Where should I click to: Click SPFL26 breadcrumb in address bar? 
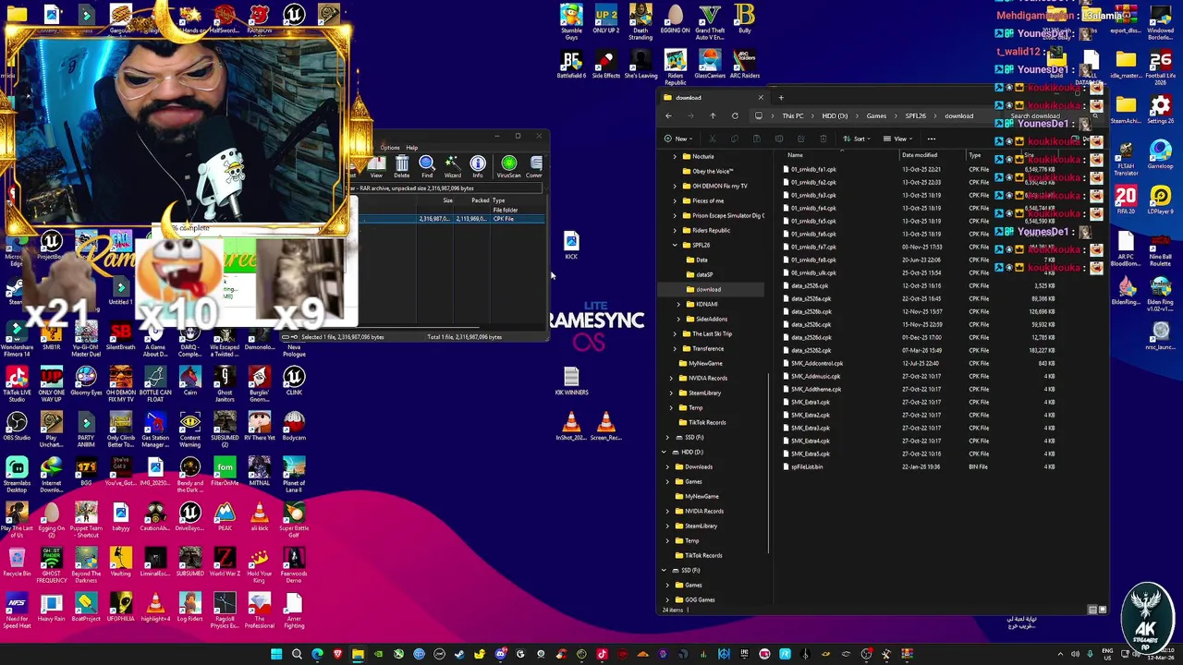[916, 116]
